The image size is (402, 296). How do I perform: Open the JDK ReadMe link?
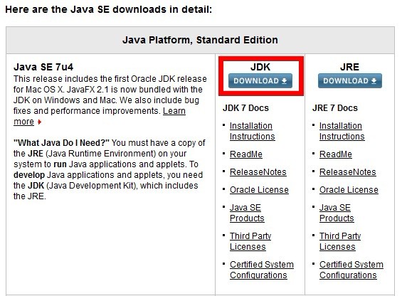pos(246,154)
